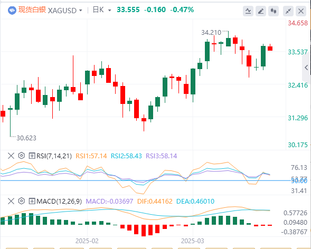Open RSI indicator settings hexagon icon

pyautogui.click(x=22, y=156)
